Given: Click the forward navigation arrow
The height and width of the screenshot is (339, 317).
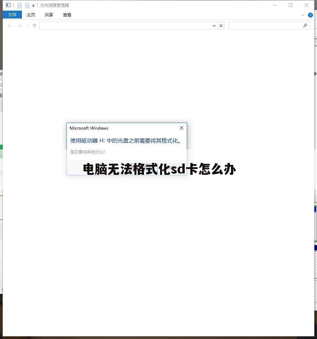Looking at the screenshot, I should coord(20,25).
